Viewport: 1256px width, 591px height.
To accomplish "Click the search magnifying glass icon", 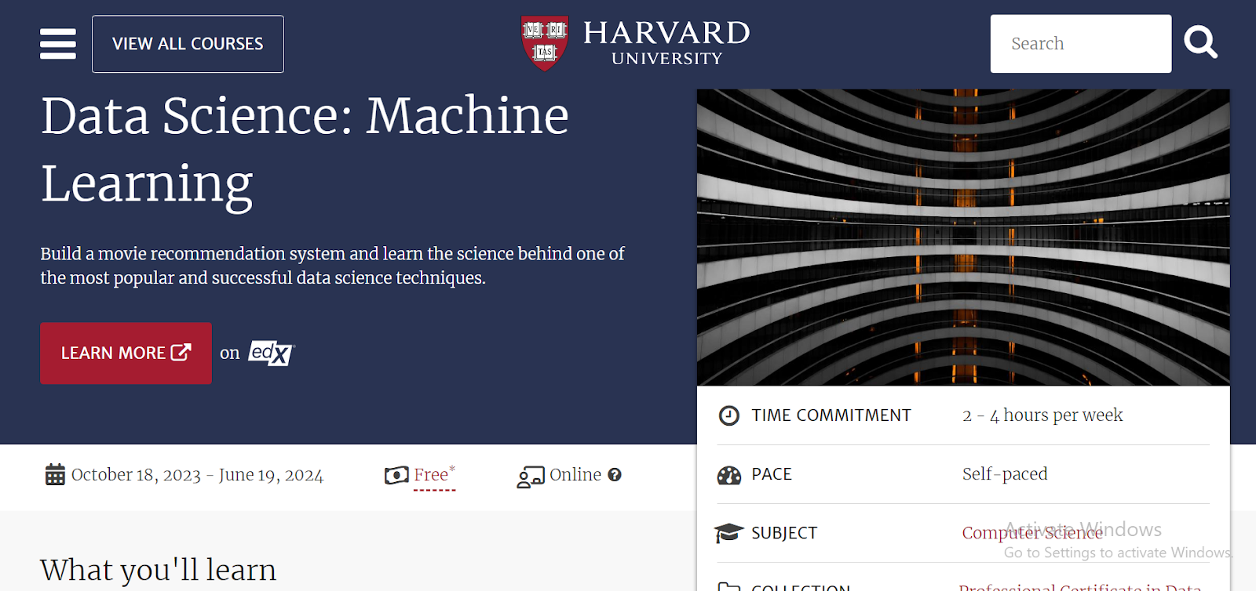I will coord(1199,43).
